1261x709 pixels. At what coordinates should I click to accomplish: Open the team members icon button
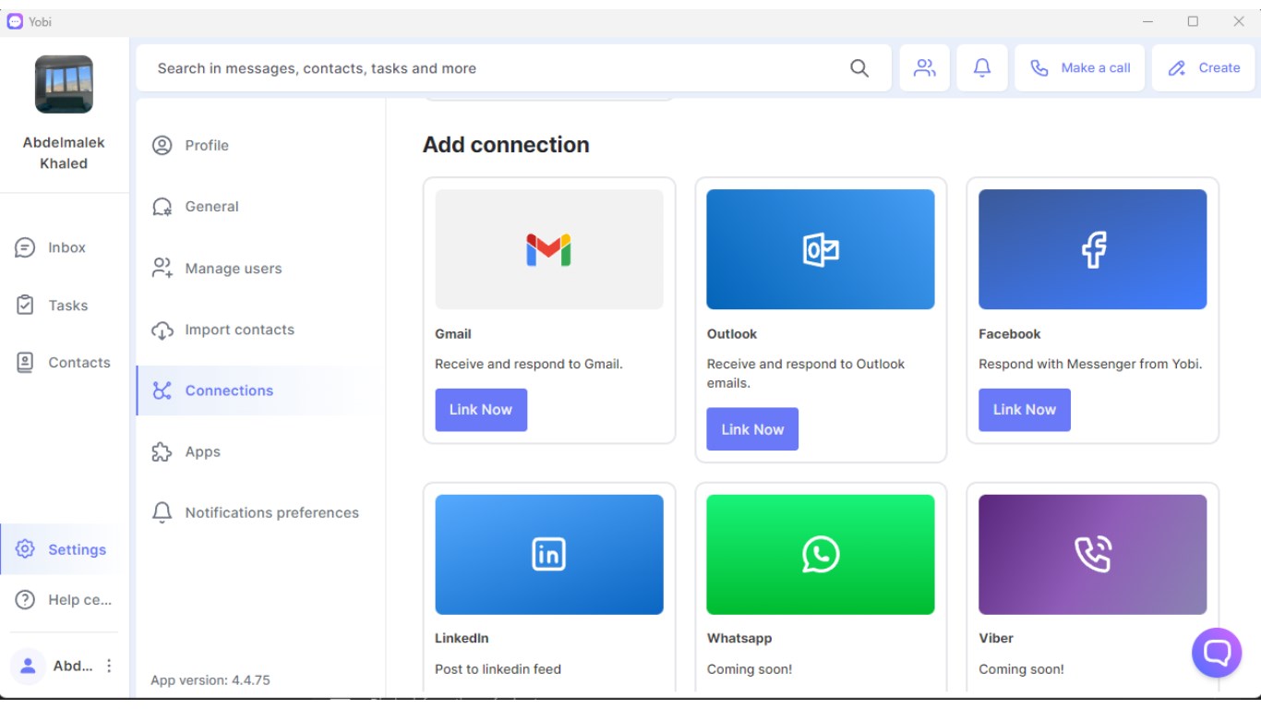point(924,67)
